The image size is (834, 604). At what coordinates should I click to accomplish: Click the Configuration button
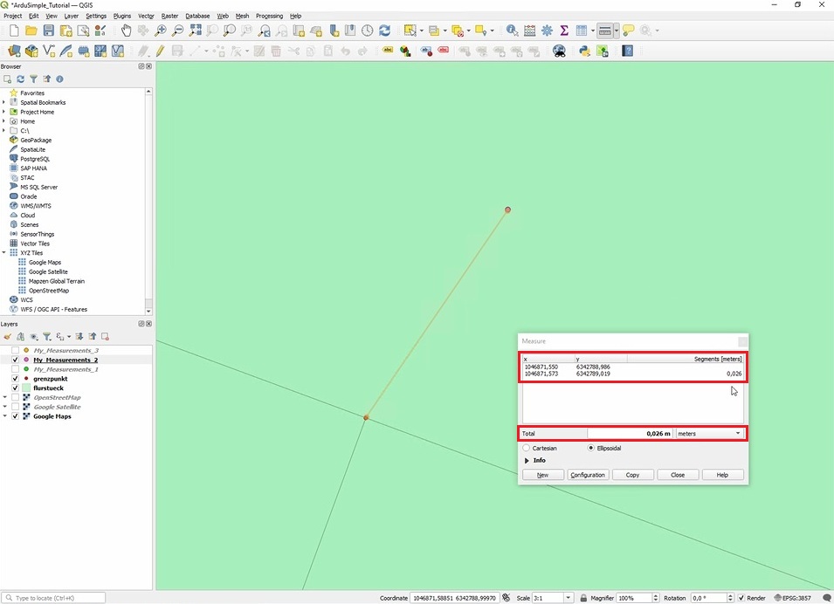587,475
